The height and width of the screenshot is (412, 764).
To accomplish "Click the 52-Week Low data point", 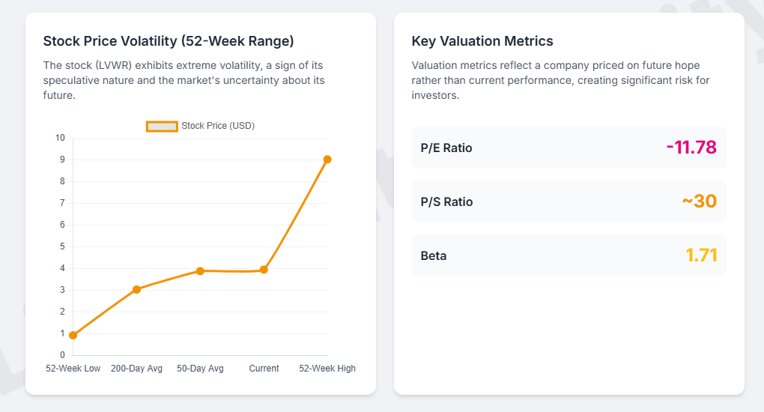I will click(x=73, y=336).
